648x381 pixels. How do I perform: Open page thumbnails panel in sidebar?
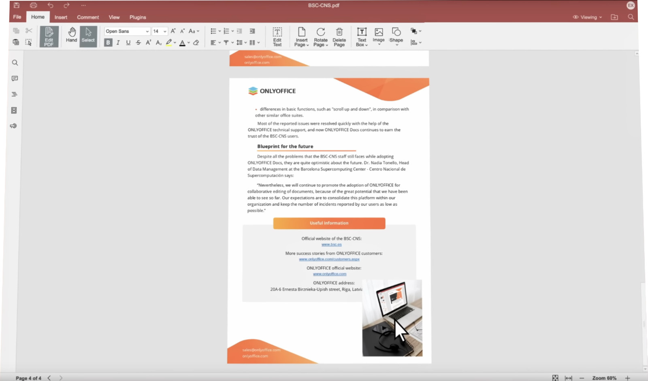pyautogui.click(x=14, y=110)
